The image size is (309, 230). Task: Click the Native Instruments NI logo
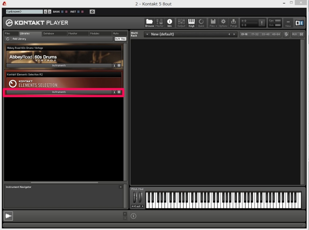pyautogui.click(x=299, y=23)
